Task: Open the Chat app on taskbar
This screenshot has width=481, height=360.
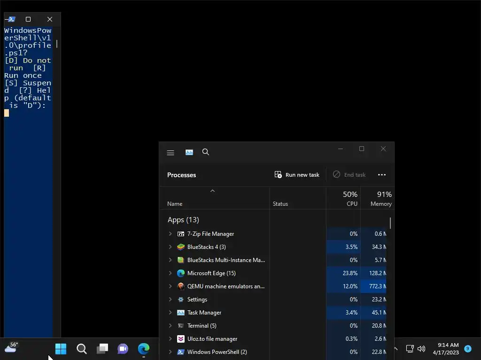Action: pyautogui.click(x=123, y=349)
